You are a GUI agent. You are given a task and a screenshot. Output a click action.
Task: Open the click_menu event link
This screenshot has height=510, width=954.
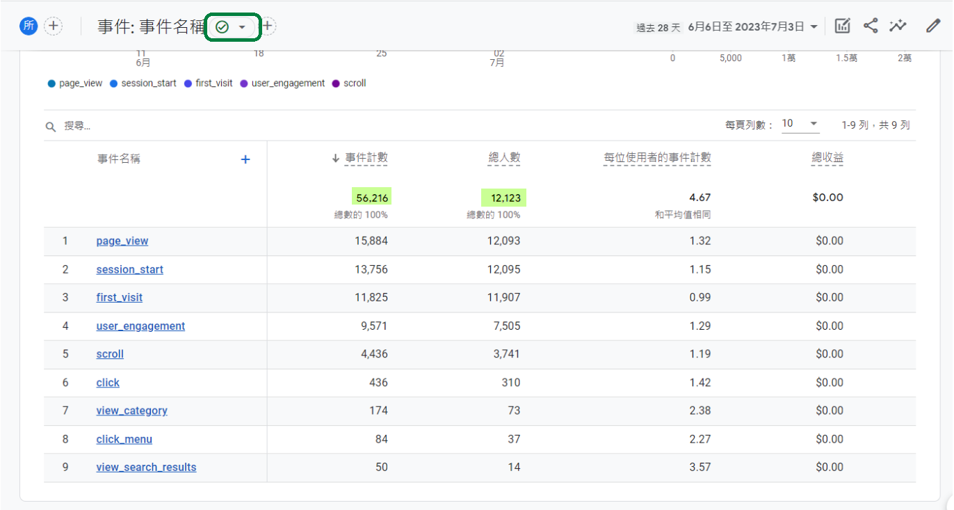(124, 439)
